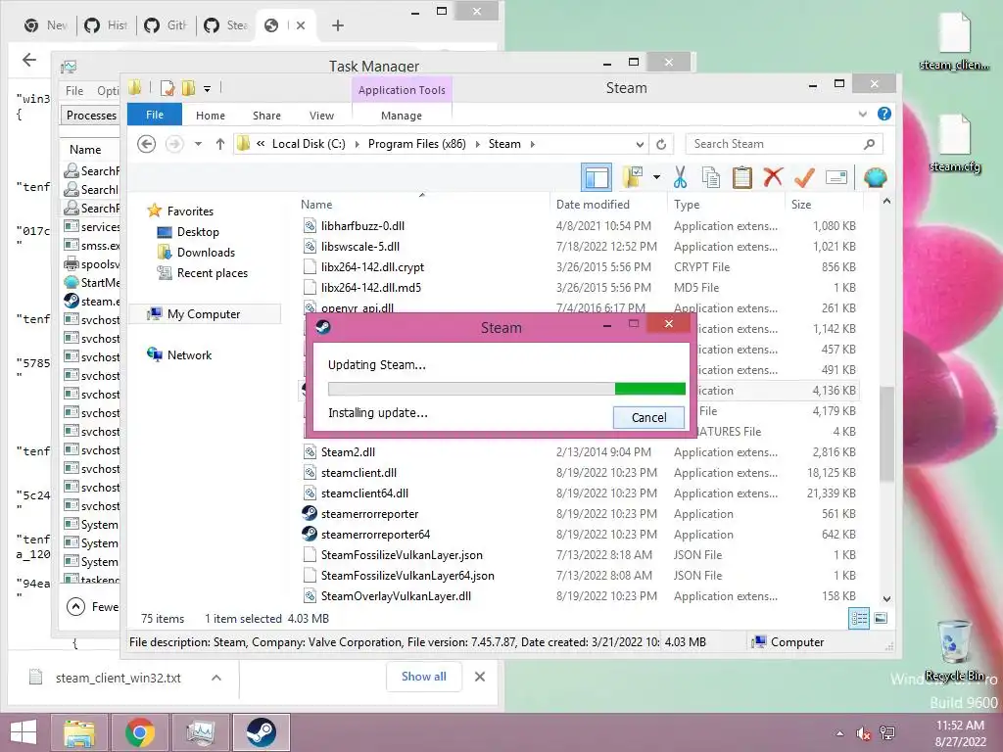Open the Manage ribbon tab
Image resolution: width=1003 pixels, height=752 pixels.
click(401, 116)
